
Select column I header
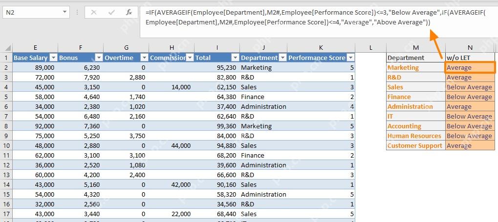pos(217,48)
